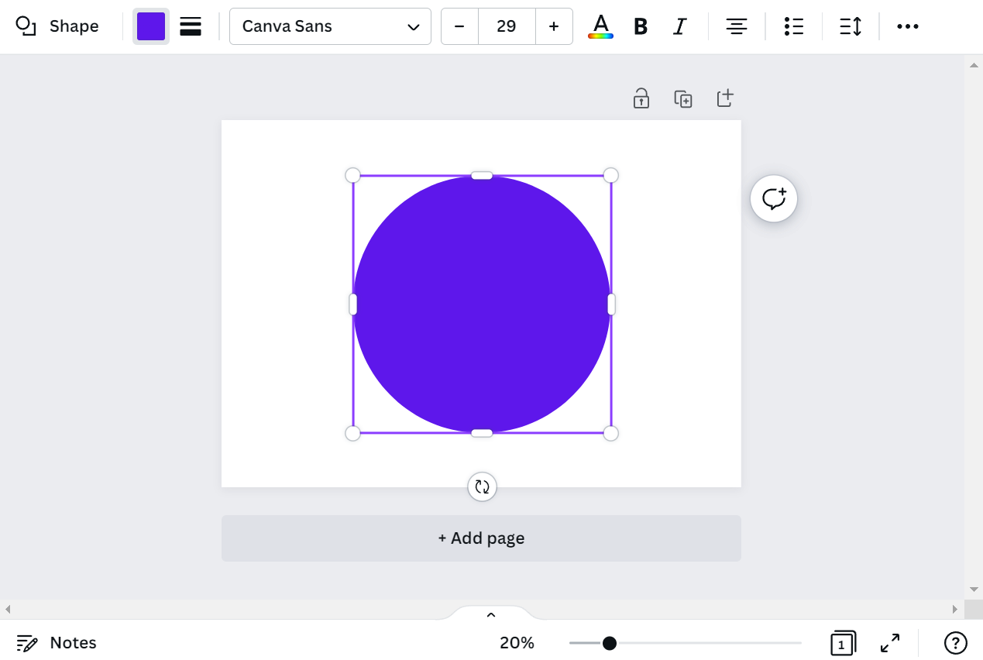Increase font size with plus button
Viewport: 983px width, 660px height.
pos(554,26)
